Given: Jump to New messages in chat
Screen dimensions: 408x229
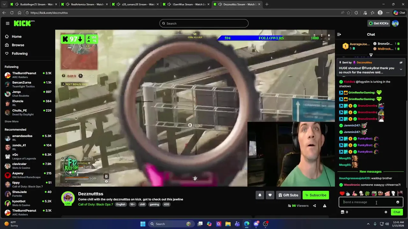Looking at the screenshot, I should [x=370, y=172].
